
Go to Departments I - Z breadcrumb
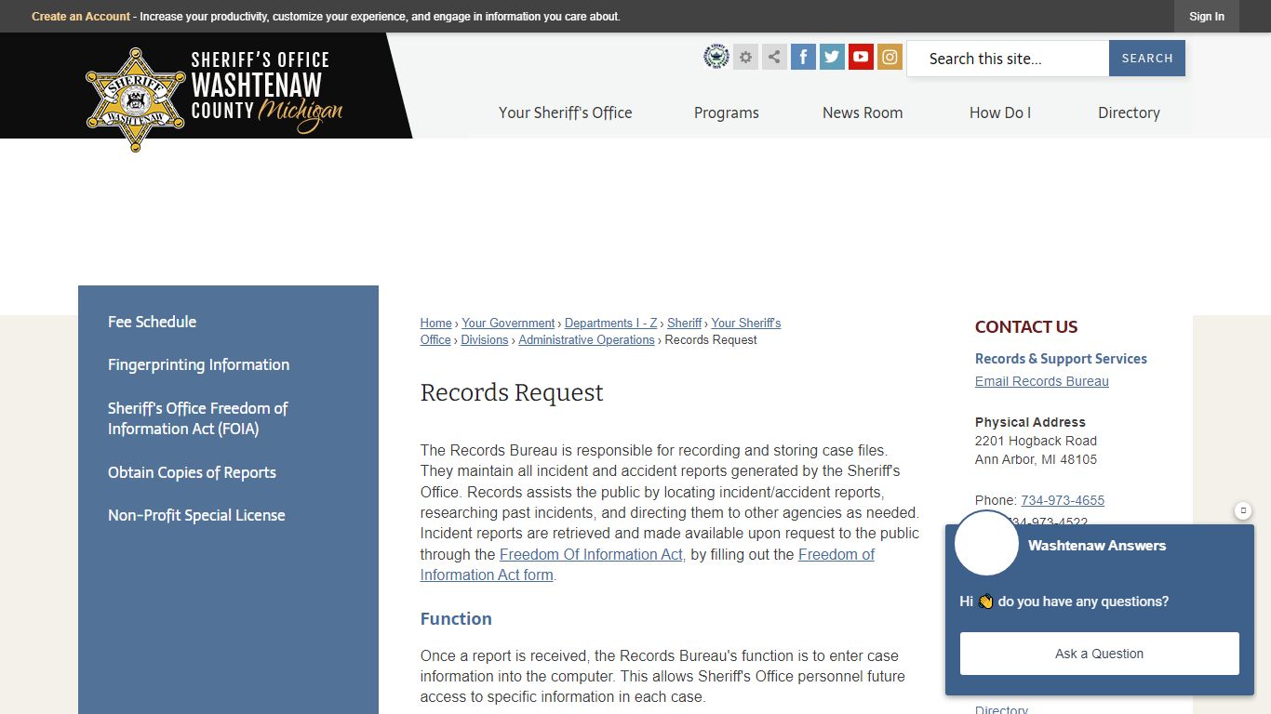[610, 324]
